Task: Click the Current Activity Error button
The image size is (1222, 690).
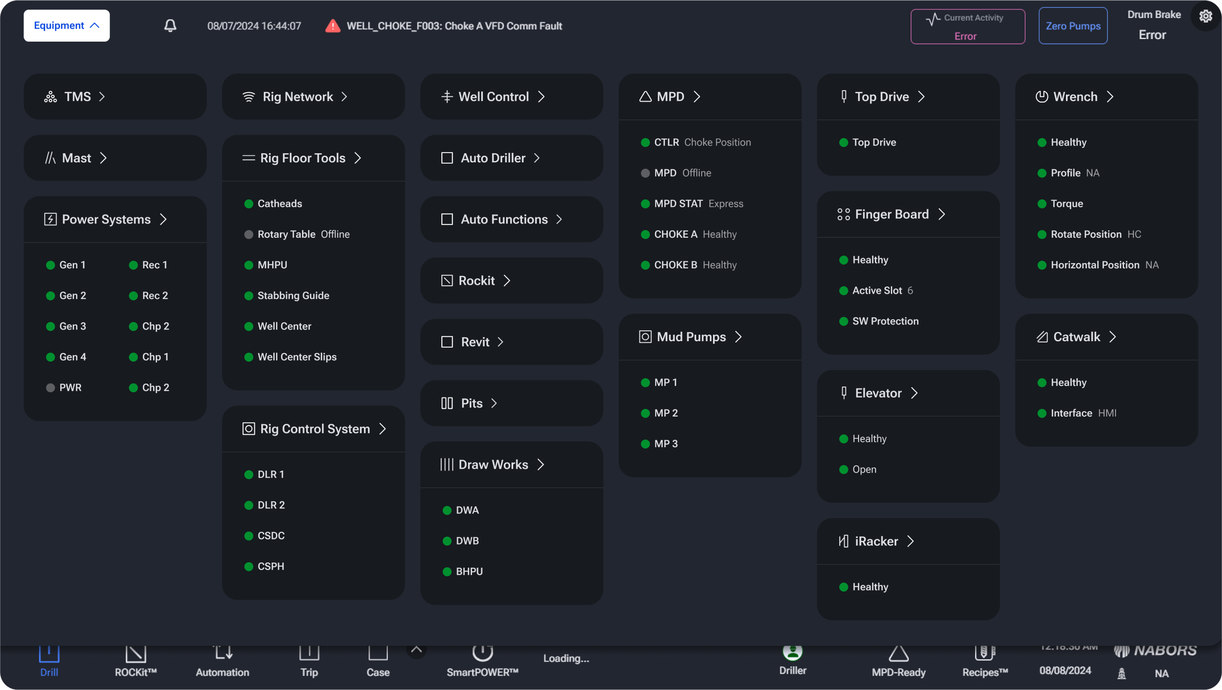Action: (x=967, y=26)
